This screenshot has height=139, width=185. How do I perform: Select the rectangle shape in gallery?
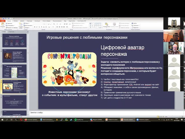tap(96, 23)
